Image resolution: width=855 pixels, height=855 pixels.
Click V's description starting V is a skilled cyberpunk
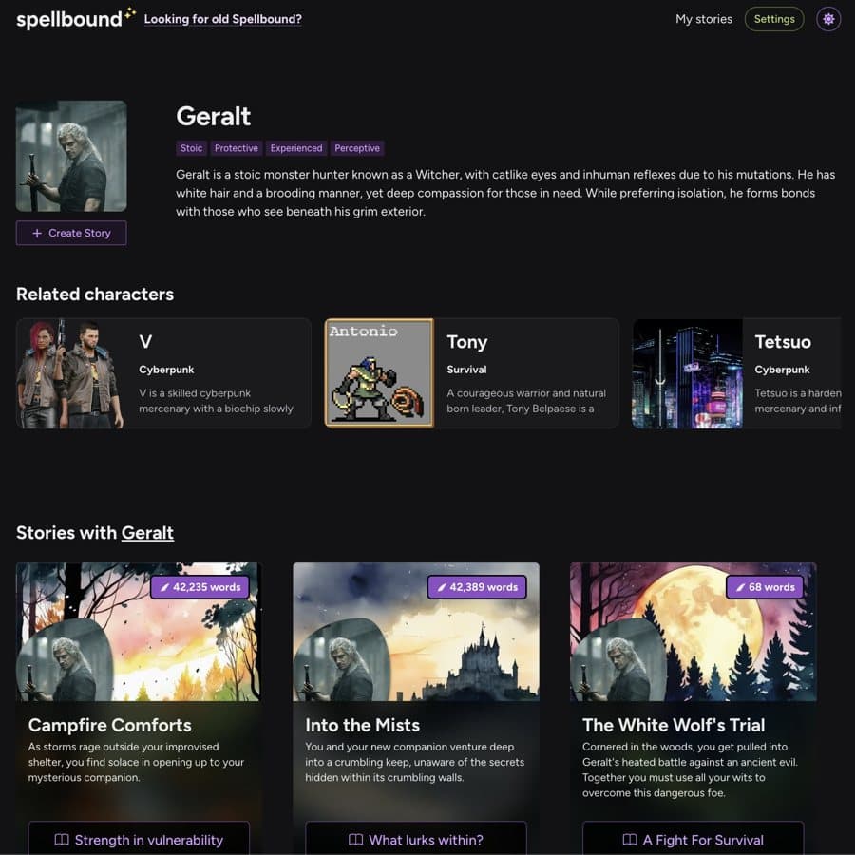point(216,401)
